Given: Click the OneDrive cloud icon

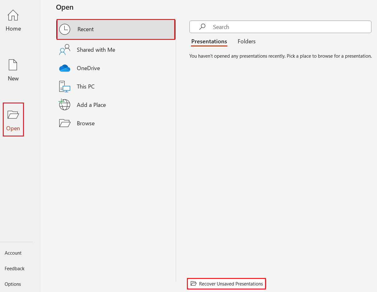Looking at the screenshot, I should pos(65,68).
